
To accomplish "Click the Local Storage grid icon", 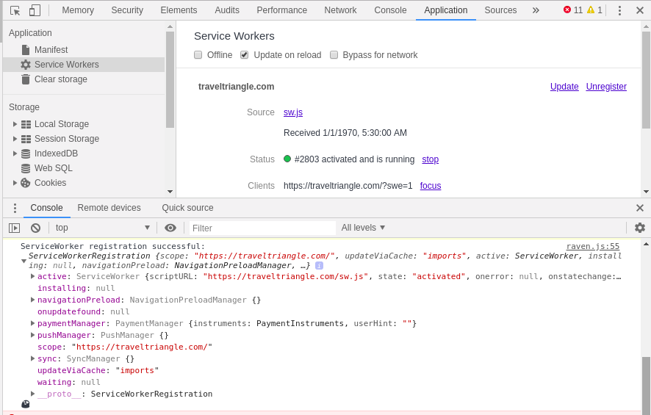I will point(26,124).
